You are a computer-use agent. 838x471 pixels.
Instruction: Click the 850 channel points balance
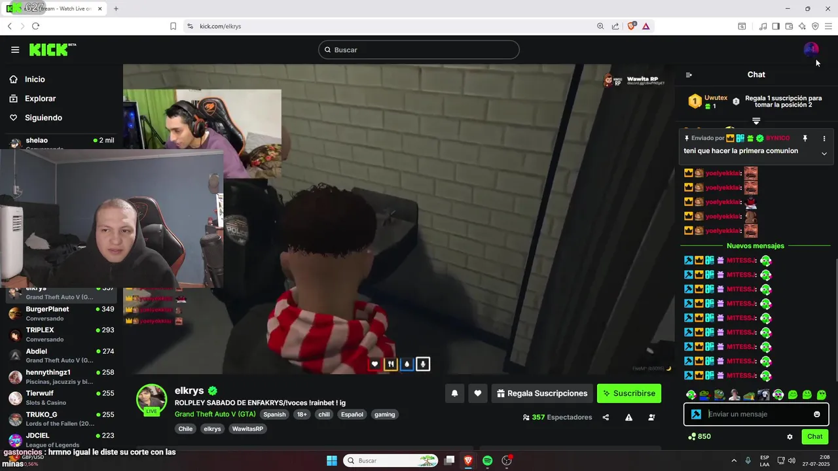click(x=699, y=436)
